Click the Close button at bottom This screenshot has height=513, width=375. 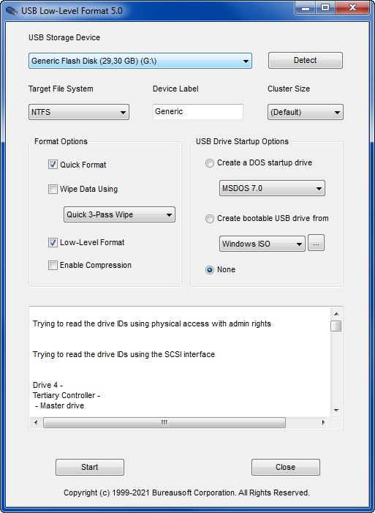pyautogui.click(x=286, y=467)
